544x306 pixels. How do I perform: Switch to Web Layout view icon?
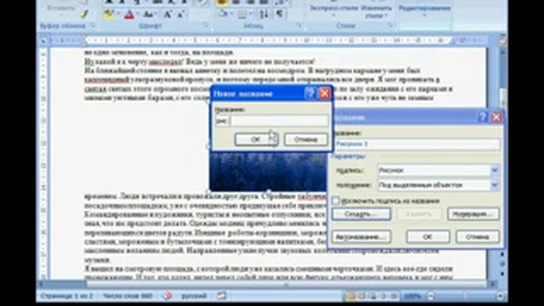372,296
